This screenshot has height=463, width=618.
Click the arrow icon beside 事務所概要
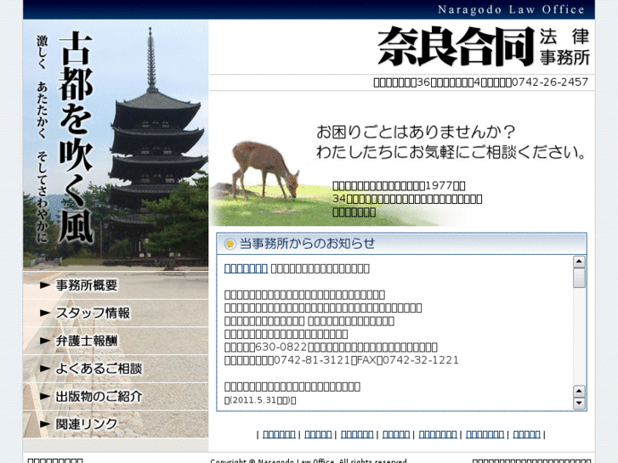45,285
